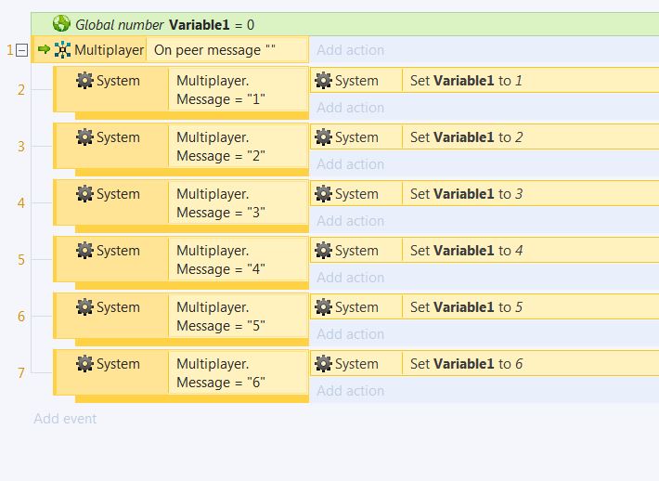Click event number 4 in the margin
This screenshot has width=659, height=481.
click(21, 203)
